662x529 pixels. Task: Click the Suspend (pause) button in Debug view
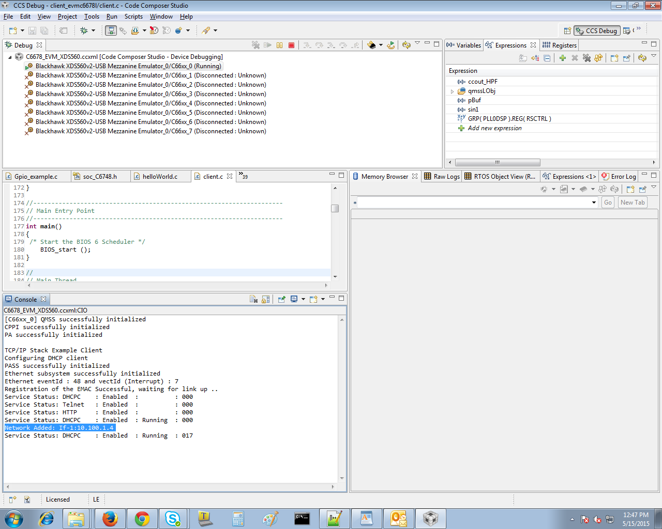pyautogui.click(x=279, y=45)
